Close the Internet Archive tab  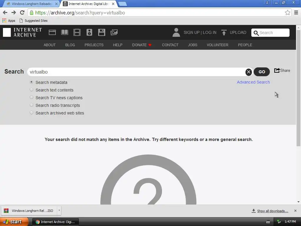tap(113, 4)
